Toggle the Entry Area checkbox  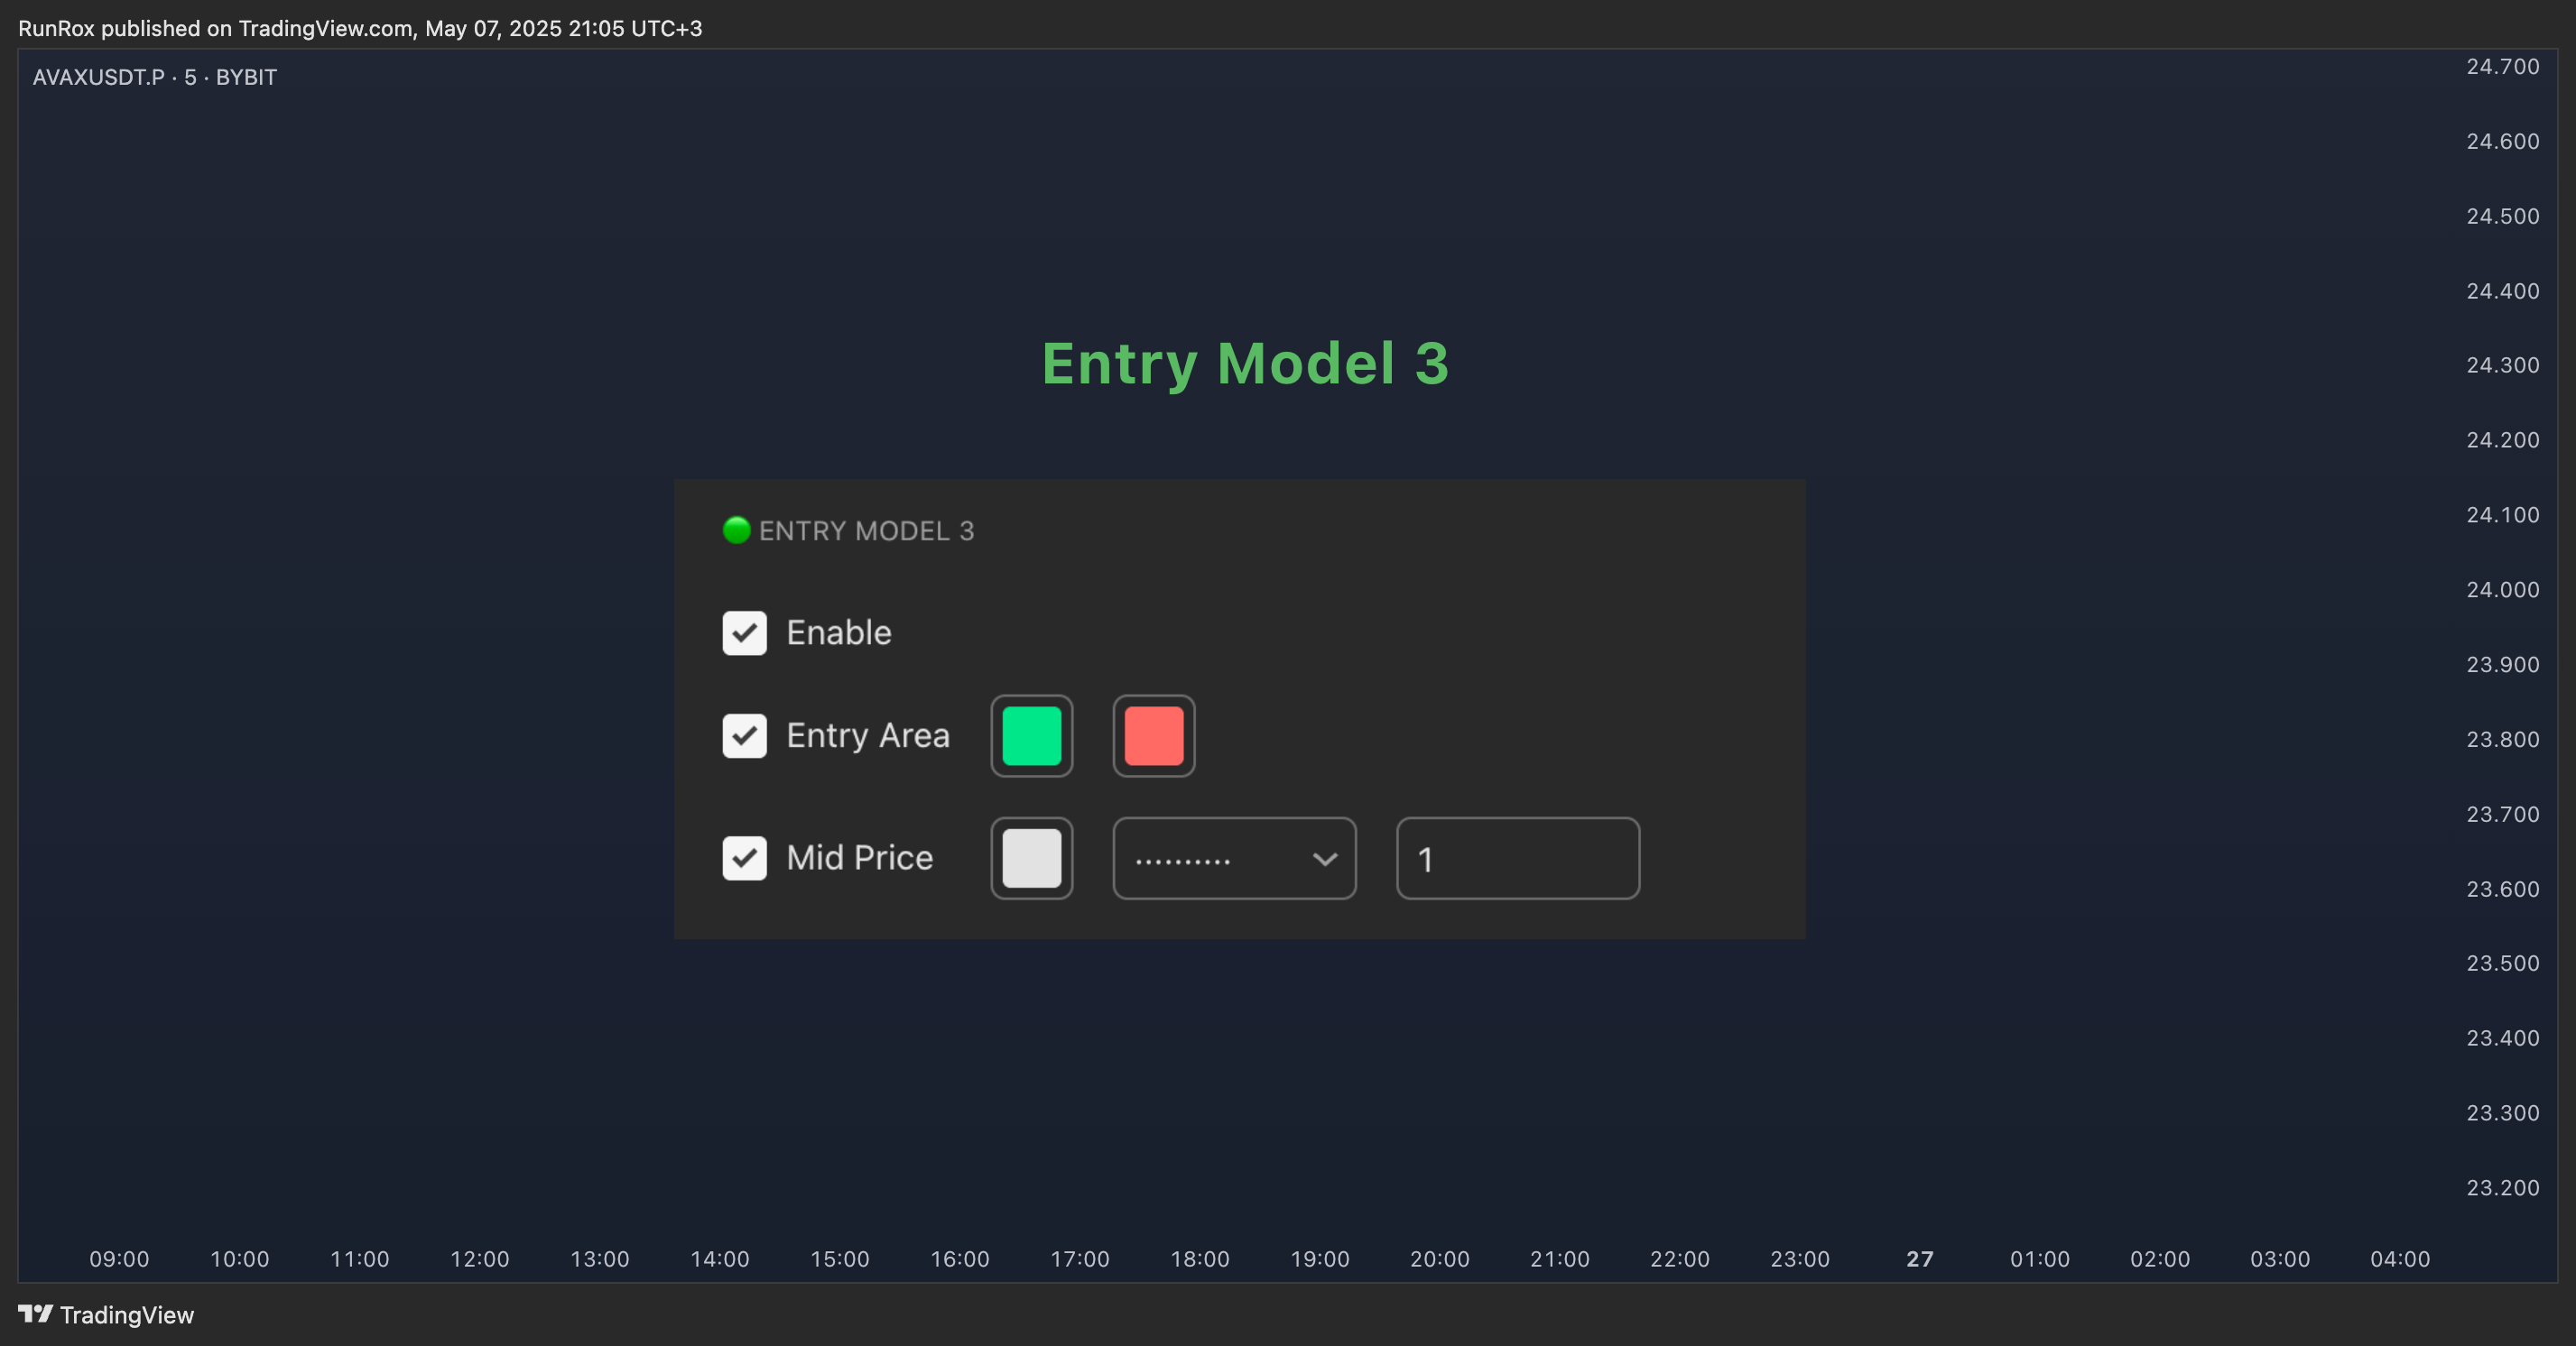click(x=744, y=735)
